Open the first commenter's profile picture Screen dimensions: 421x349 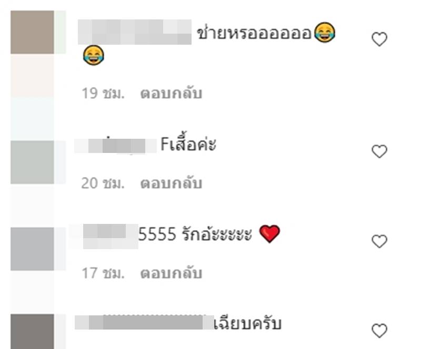pos(32,32)
